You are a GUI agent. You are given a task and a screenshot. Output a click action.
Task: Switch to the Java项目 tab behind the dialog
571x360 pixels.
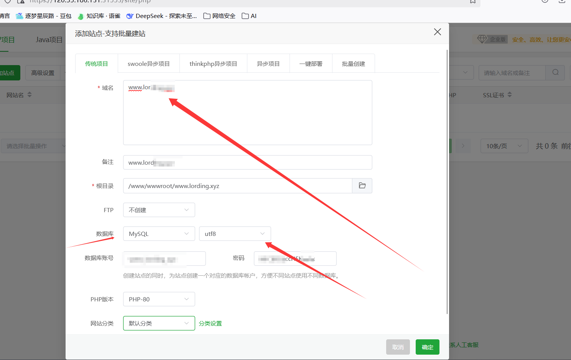click(49, 40)
